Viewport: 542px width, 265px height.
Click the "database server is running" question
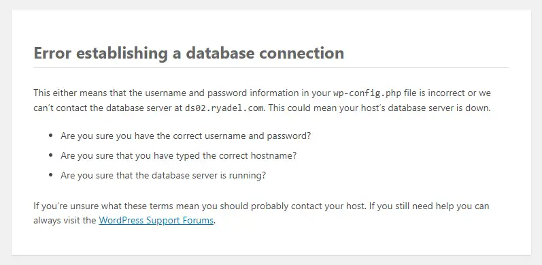point(163,176)
